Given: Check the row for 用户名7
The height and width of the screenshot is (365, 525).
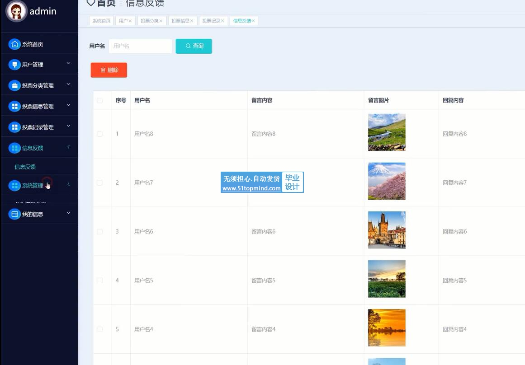Looking at the screenshot, I should (x=100, y=182).
